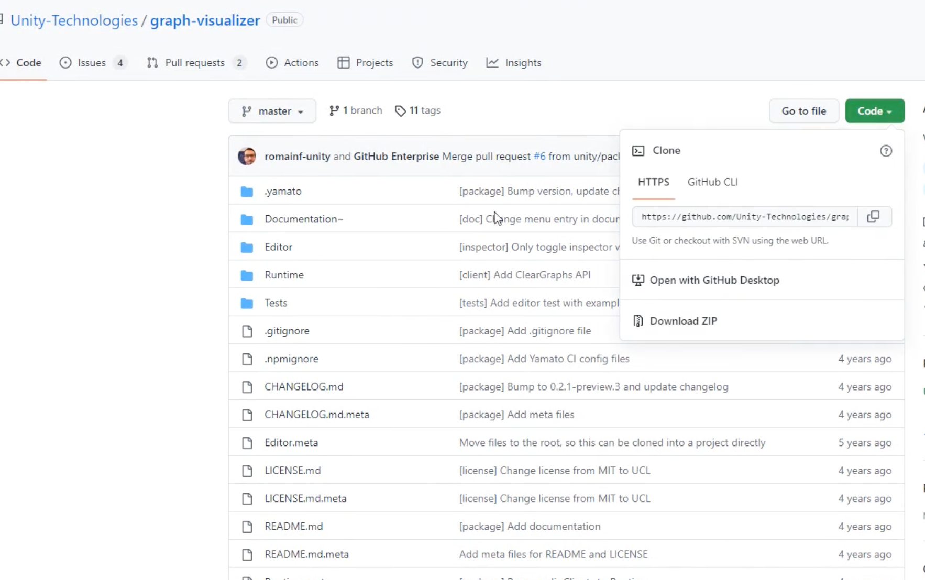This screenshot has height=580, width=925.
Task: Collapse the green Code dropdown button
Action: (x=875, y=111)
